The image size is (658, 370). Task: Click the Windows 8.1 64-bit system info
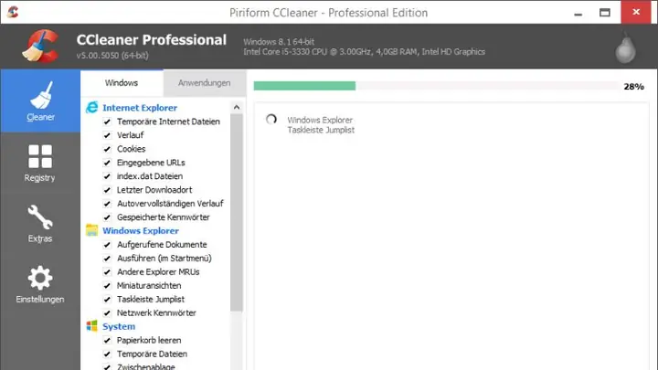click(x=279, y=41)
